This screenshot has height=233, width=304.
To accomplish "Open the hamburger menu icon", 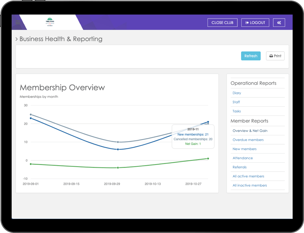I will click(18, 22).
